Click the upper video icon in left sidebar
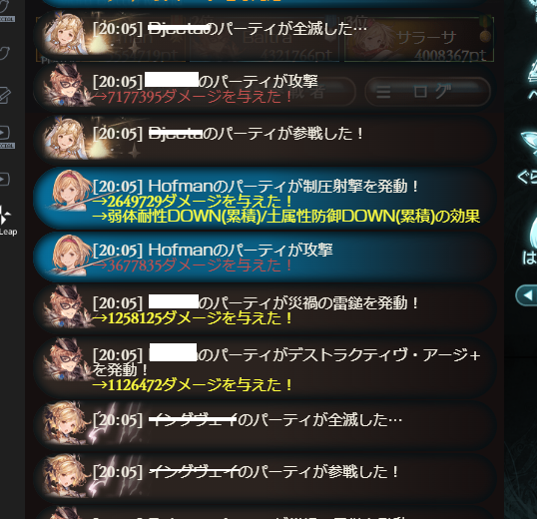This screenshot has width=537, height=519. tap(7, 137)
